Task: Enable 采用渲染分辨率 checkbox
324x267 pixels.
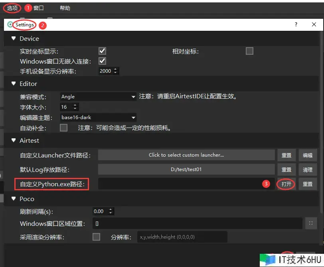Action: click(96, 237)
